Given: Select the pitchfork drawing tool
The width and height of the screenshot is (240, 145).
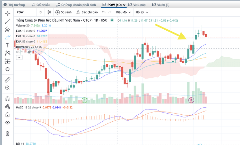Looking at the screenshot, I should 8,29.
